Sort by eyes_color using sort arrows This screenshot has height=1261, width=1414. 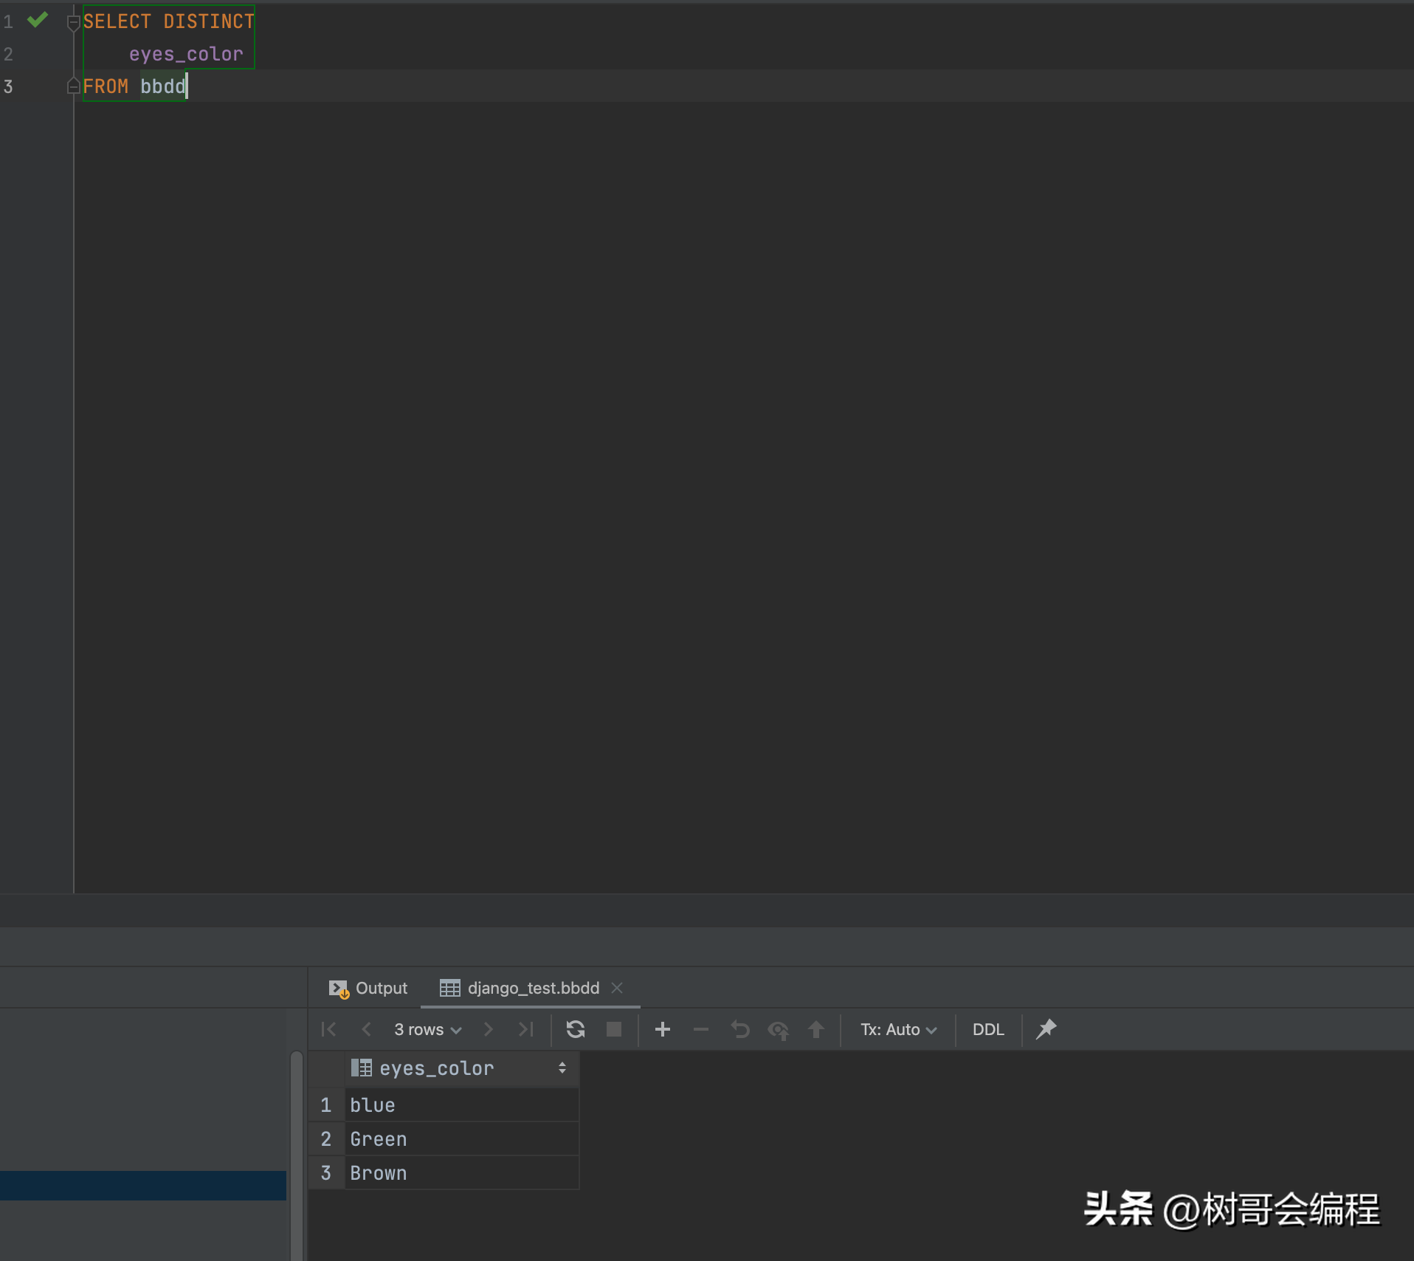click(x=562, y=1068)
